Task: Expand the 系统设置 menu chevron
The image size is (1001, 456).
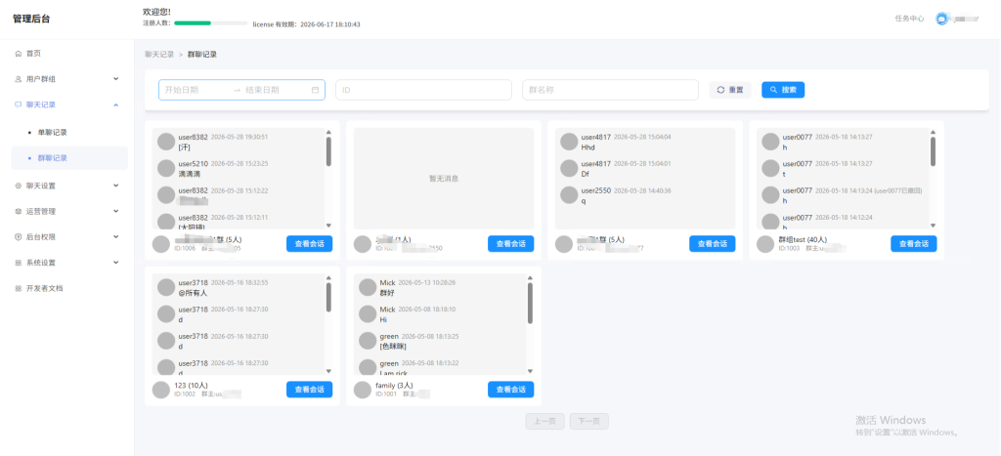Action: (115, 262)
